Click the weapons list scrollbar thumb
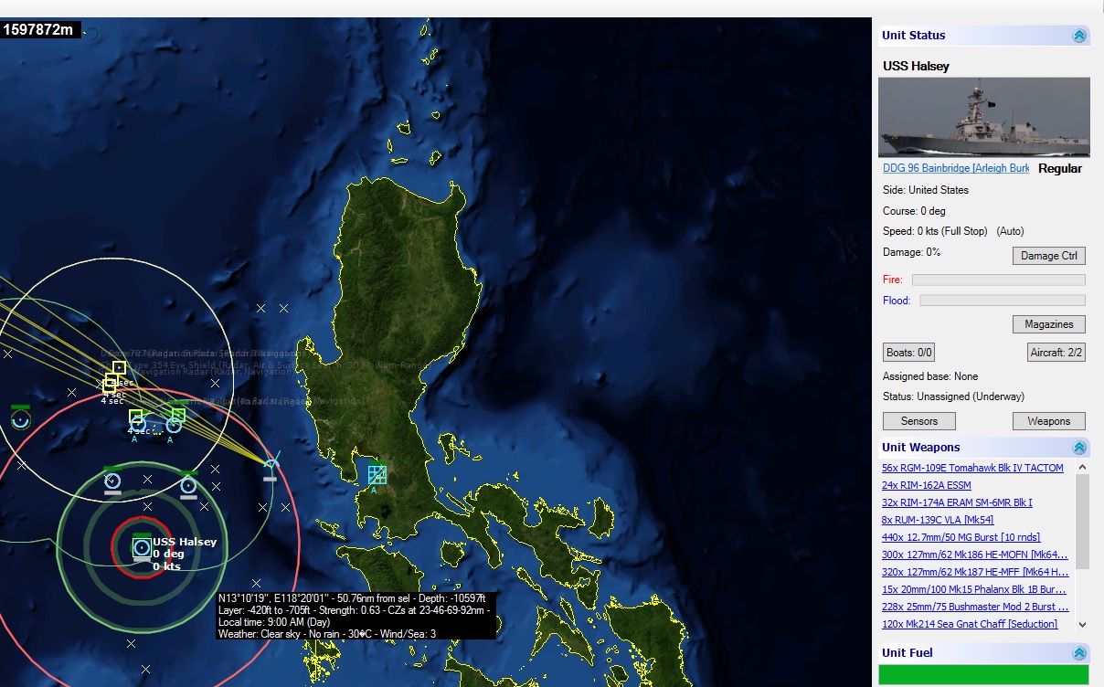This screenshot has width=1104, height=687. 1082,521
